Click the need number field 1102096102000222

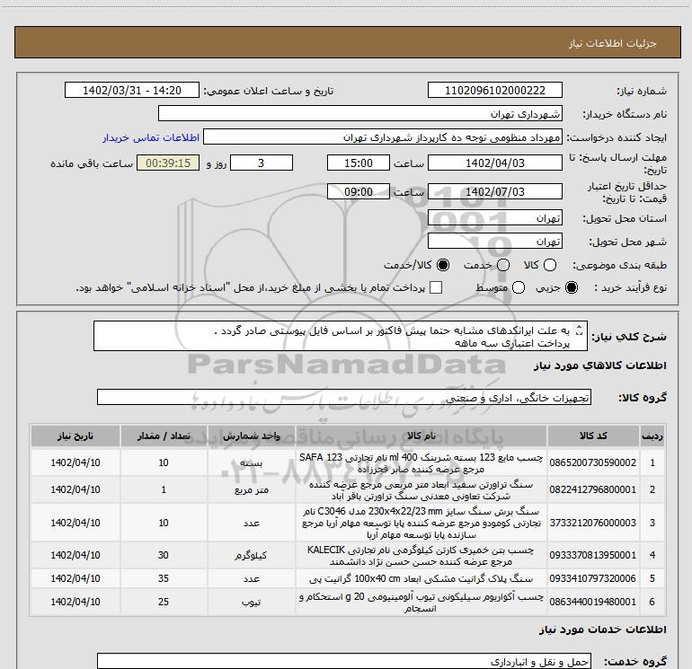click(494, 91)
